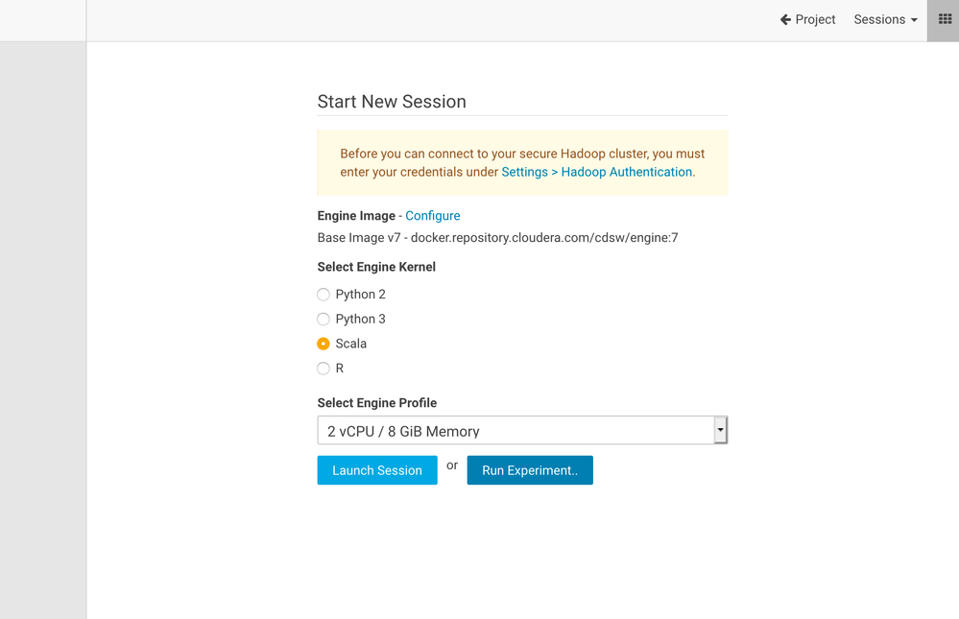Choose the R engine kernel radio button
Image resolution: width=959 pixels, height=619 pixels.
point(324,369)
